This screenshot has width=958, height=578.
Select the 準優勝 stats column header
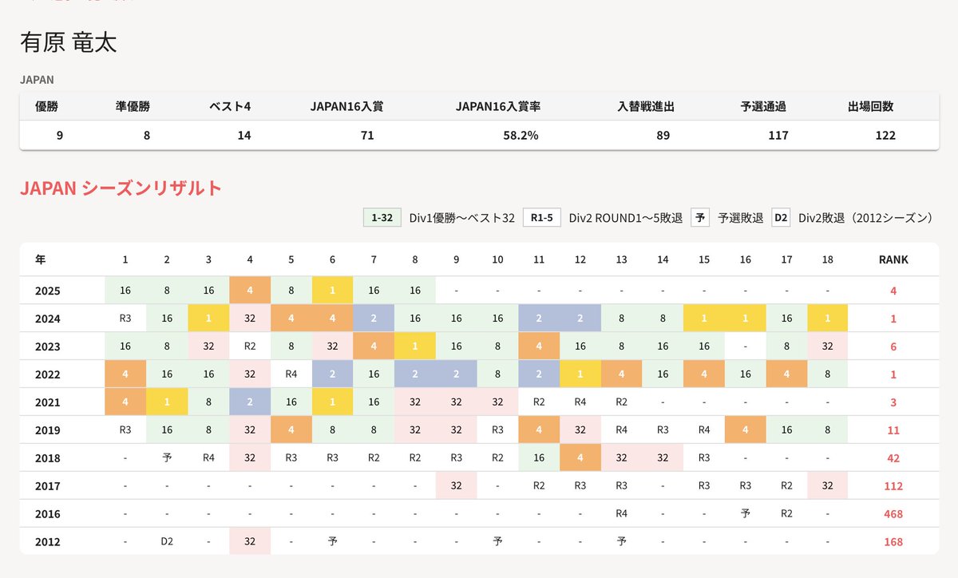pos(133,106)
